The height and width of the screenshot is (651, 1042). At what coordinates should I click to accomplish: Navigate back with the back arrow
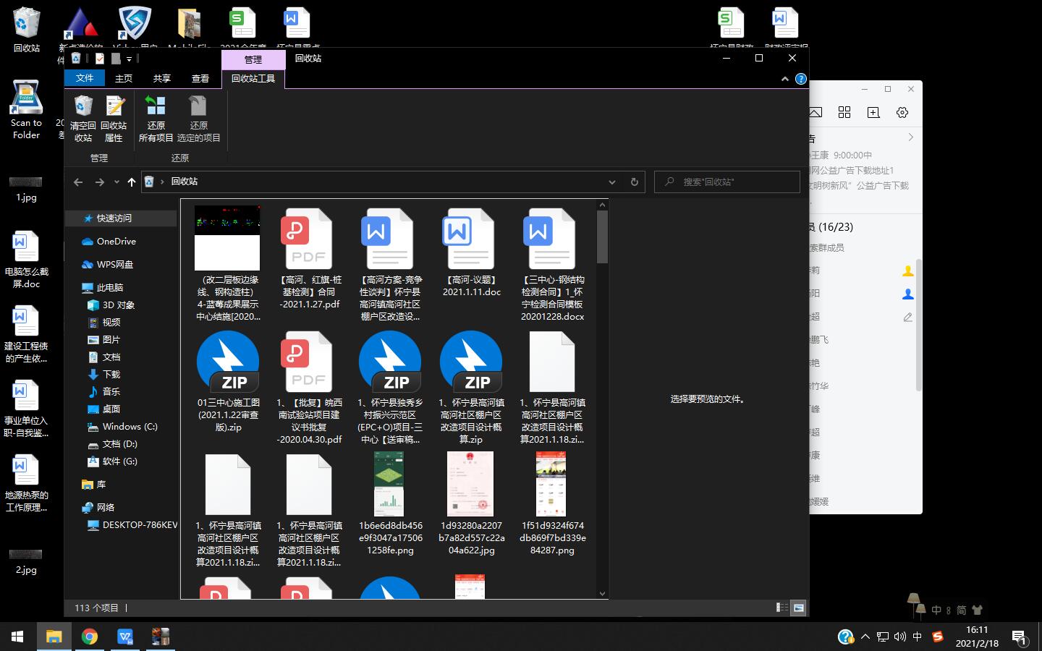click(x=78, y=182)
